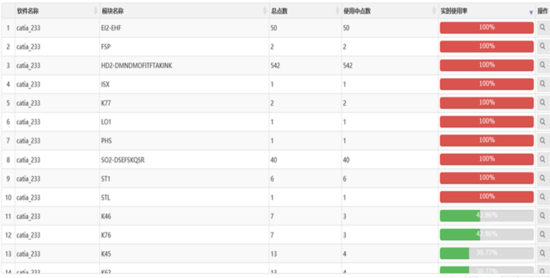The image size is (550, 278).
Task: Open PHS module details magnifier icon
Action: (543, 141)
